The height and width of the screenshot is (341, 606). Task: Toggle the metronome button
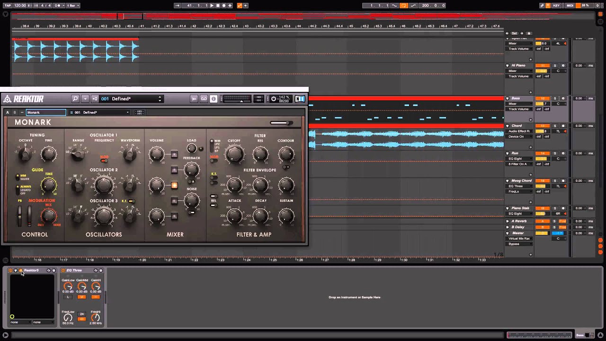(59, 6)
